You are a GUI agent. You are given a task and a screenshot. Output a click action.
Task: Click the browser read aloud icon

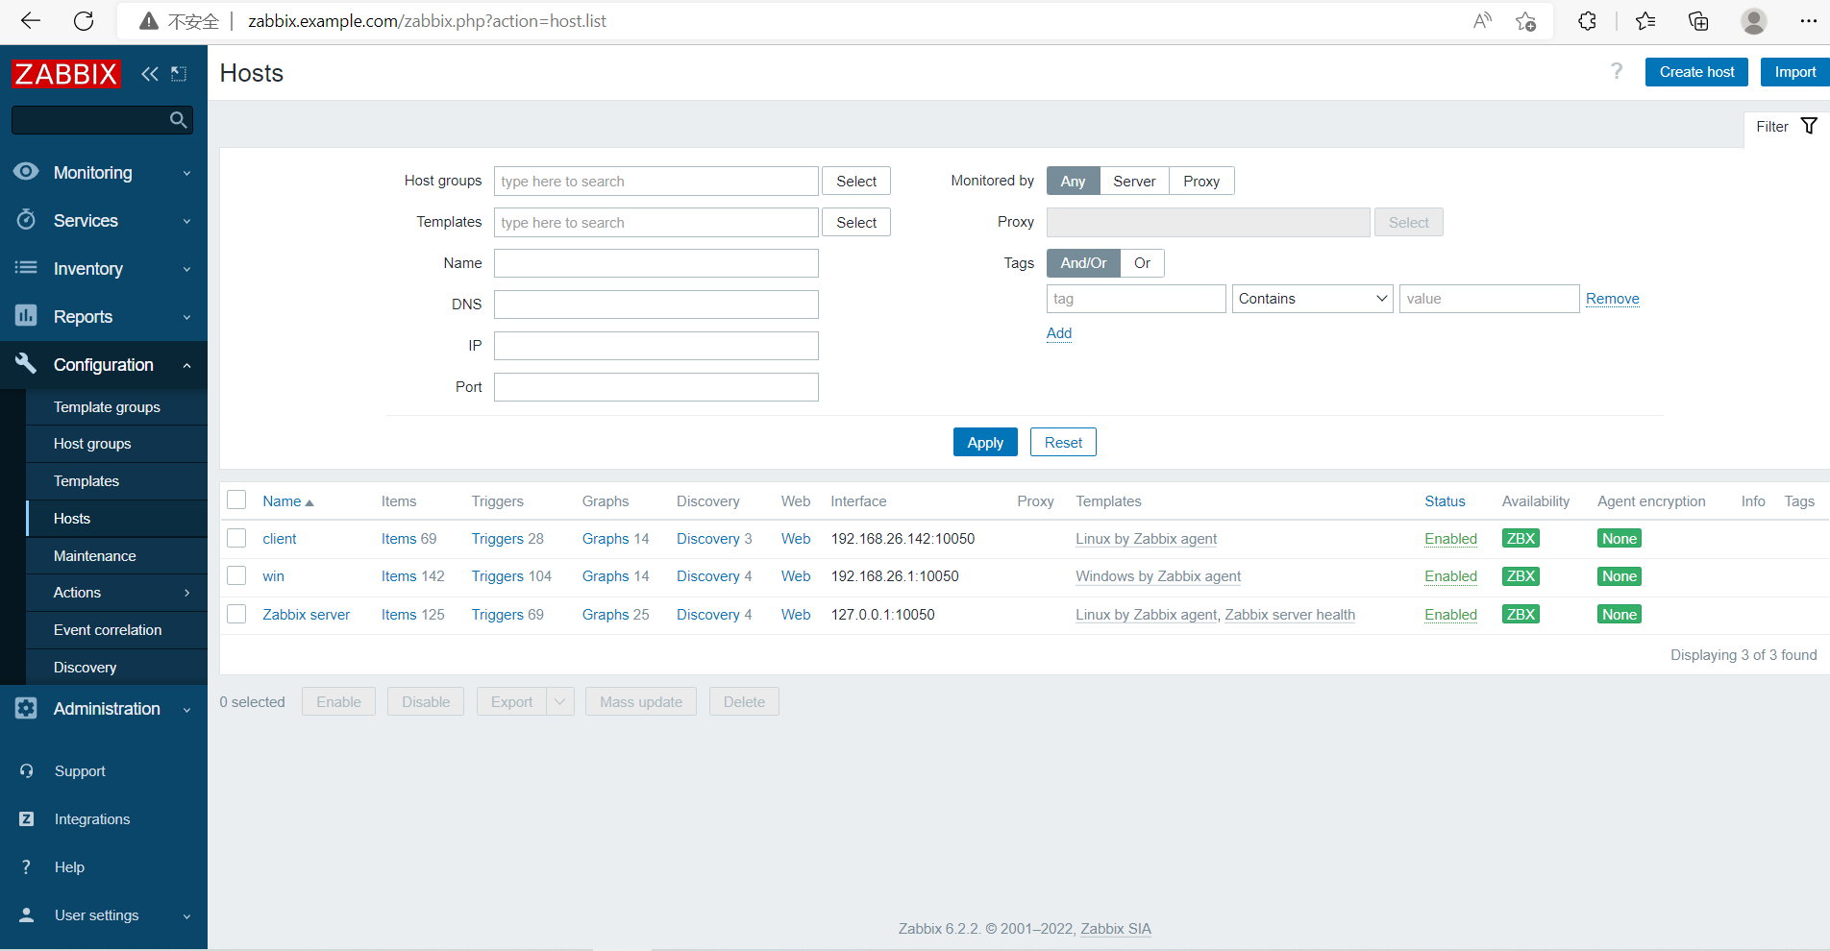(x=1482, y=21)
